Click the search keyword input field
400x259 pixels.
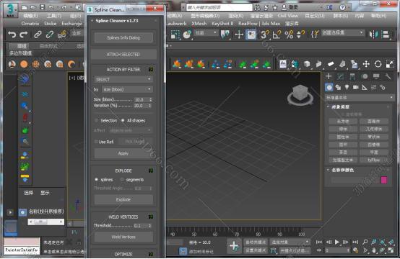(x=219, y=7)
